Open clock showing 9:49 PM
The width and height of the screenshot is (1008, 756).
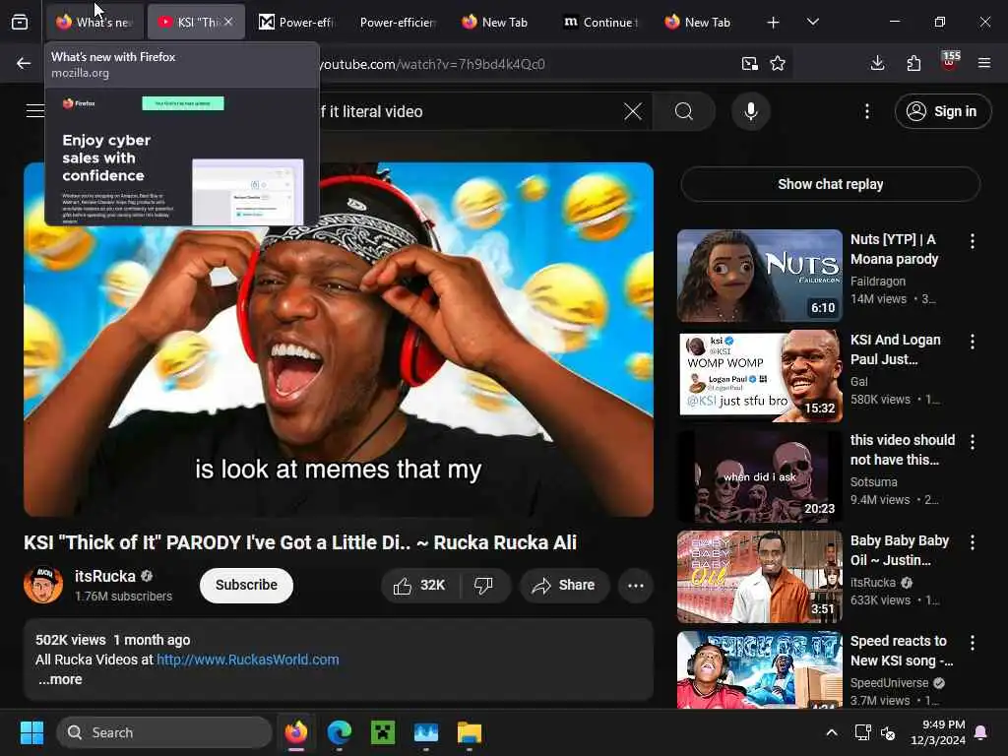[938, 732]
